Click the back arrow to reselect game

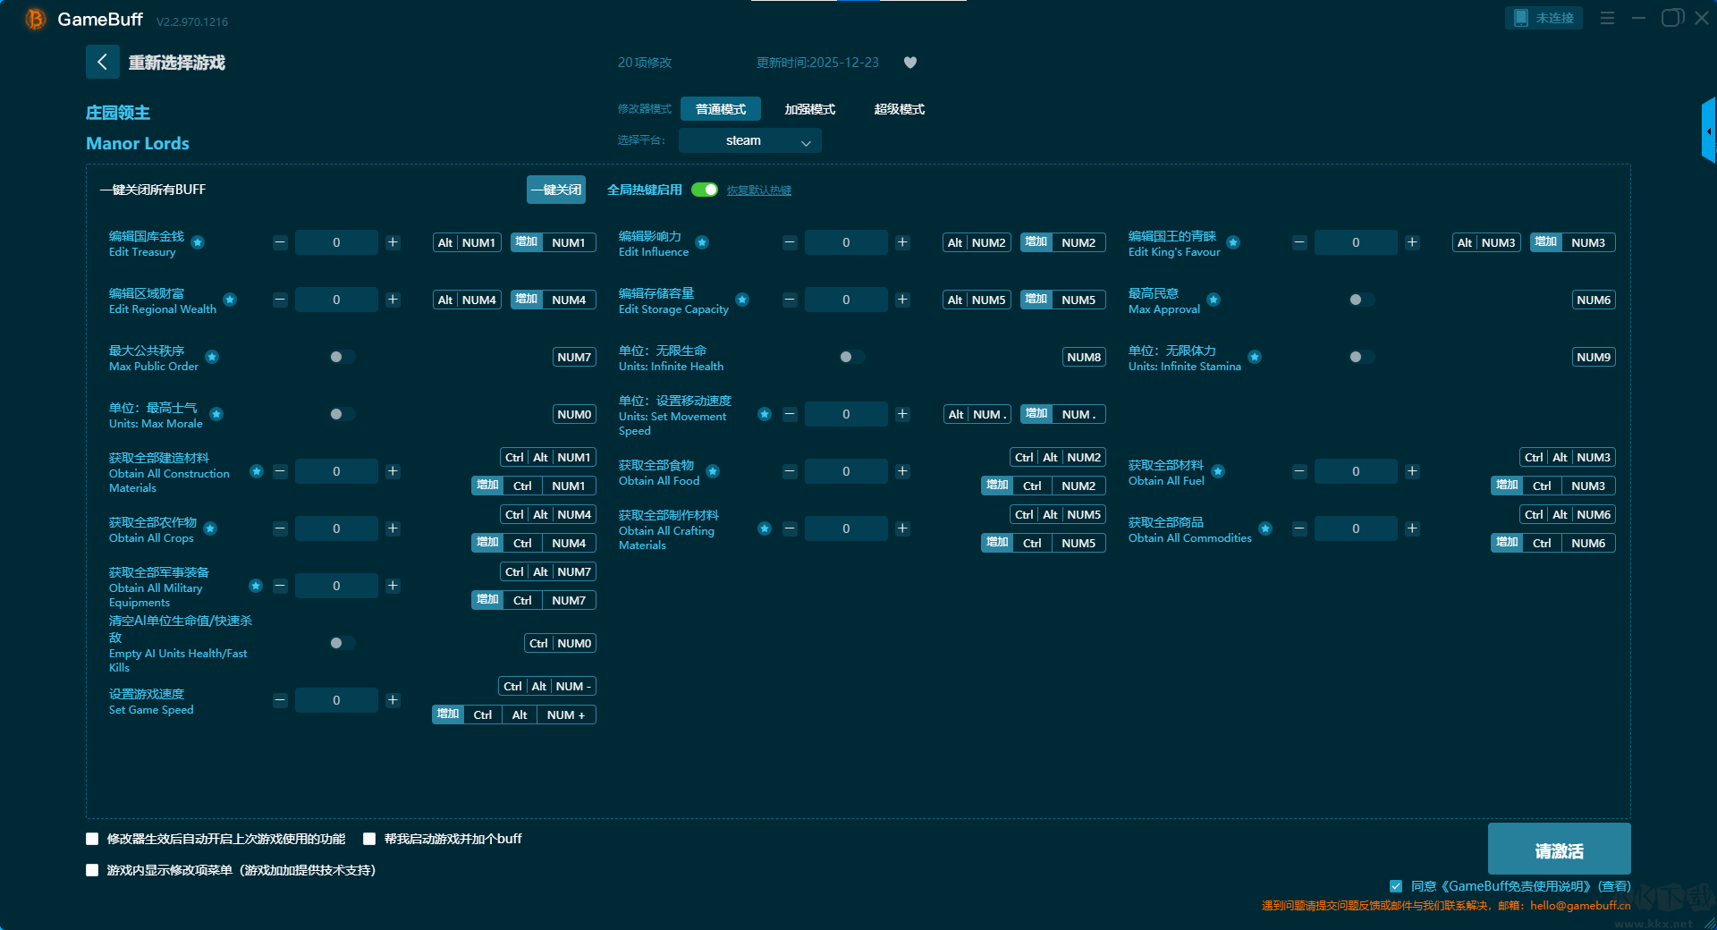tap(102, 62)
